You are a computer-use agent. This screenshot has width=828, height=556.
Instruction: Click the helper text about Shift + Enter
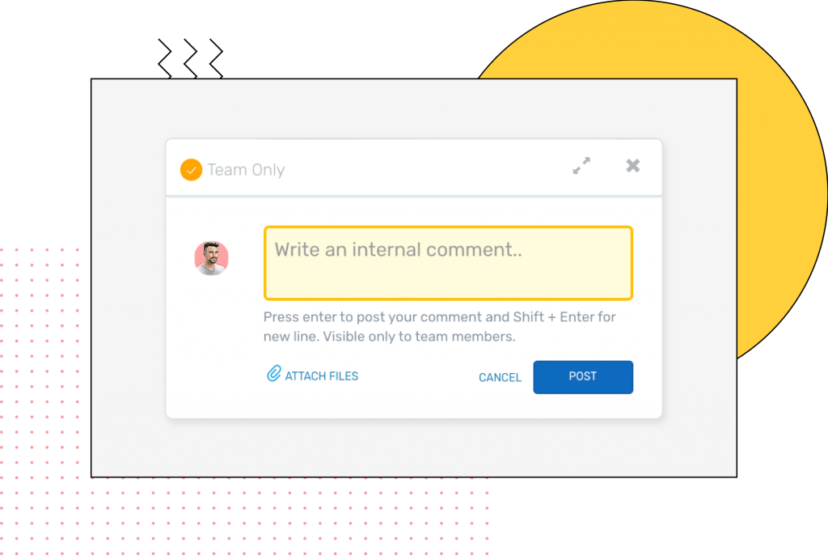(x=439, y=317)
